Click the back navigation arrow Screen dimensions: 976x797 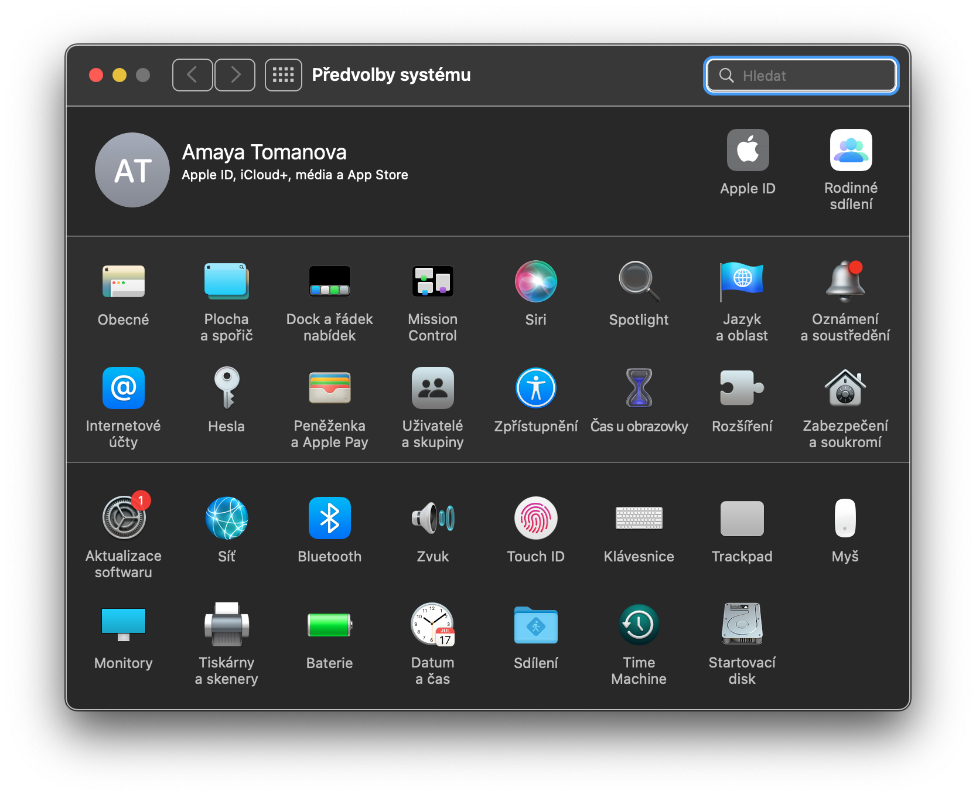coord(192,75)
